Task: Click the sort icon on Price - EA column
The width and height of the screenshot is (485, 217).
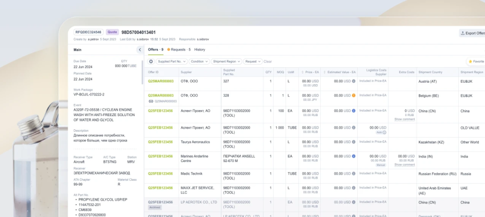Action: [302, 72]
